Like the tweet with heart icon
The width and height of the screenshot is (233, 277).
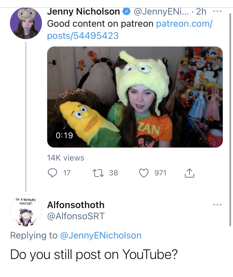click(144, 173)
